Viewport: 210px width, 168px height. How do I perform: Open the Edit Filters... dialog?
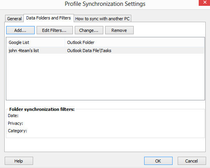tap(55, 30)
